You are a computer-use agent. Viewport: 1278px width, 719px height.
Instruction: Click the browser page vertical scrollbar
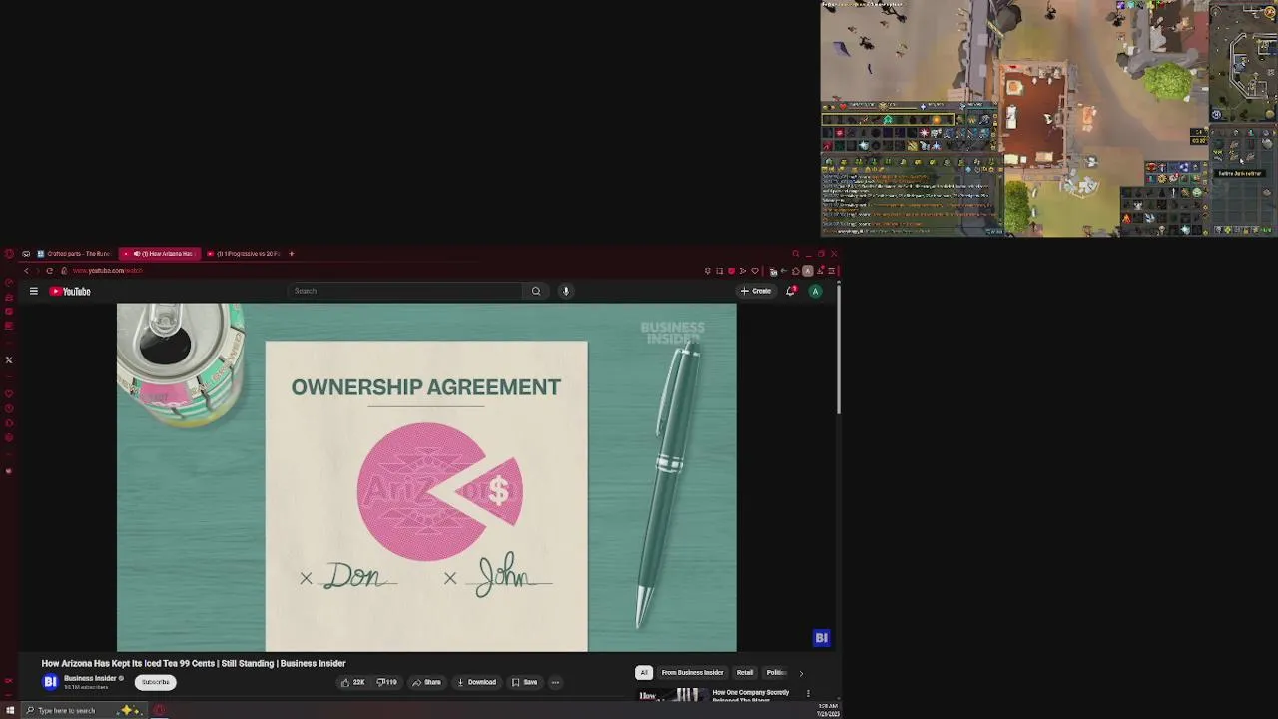coord(839,350)
